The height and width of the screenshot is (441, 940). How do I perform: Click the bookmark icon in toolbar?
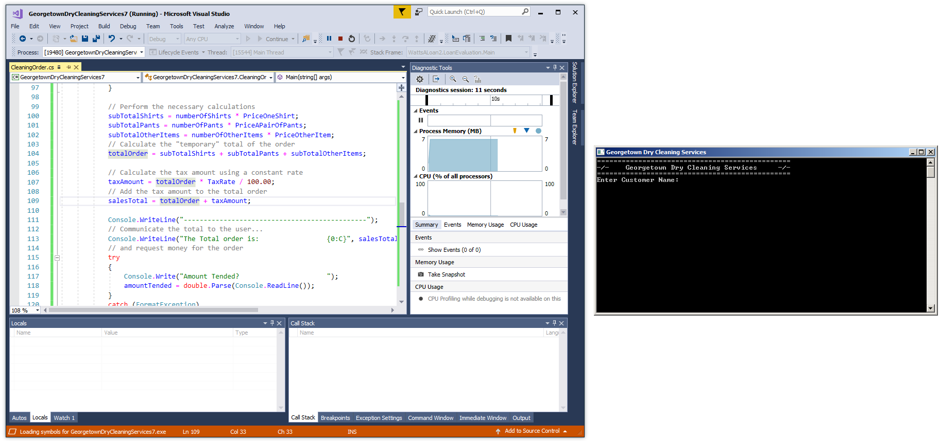click(x=508, y=39)
